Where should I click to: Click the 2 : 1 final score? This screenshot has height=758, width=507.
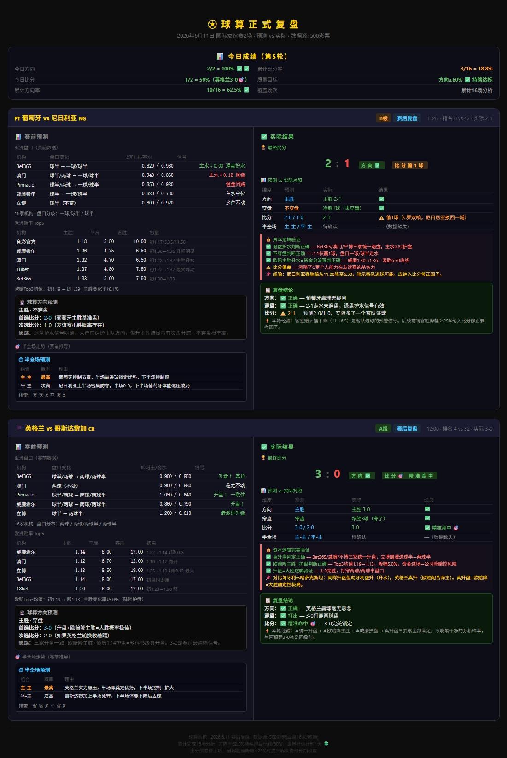click(337, 163)
